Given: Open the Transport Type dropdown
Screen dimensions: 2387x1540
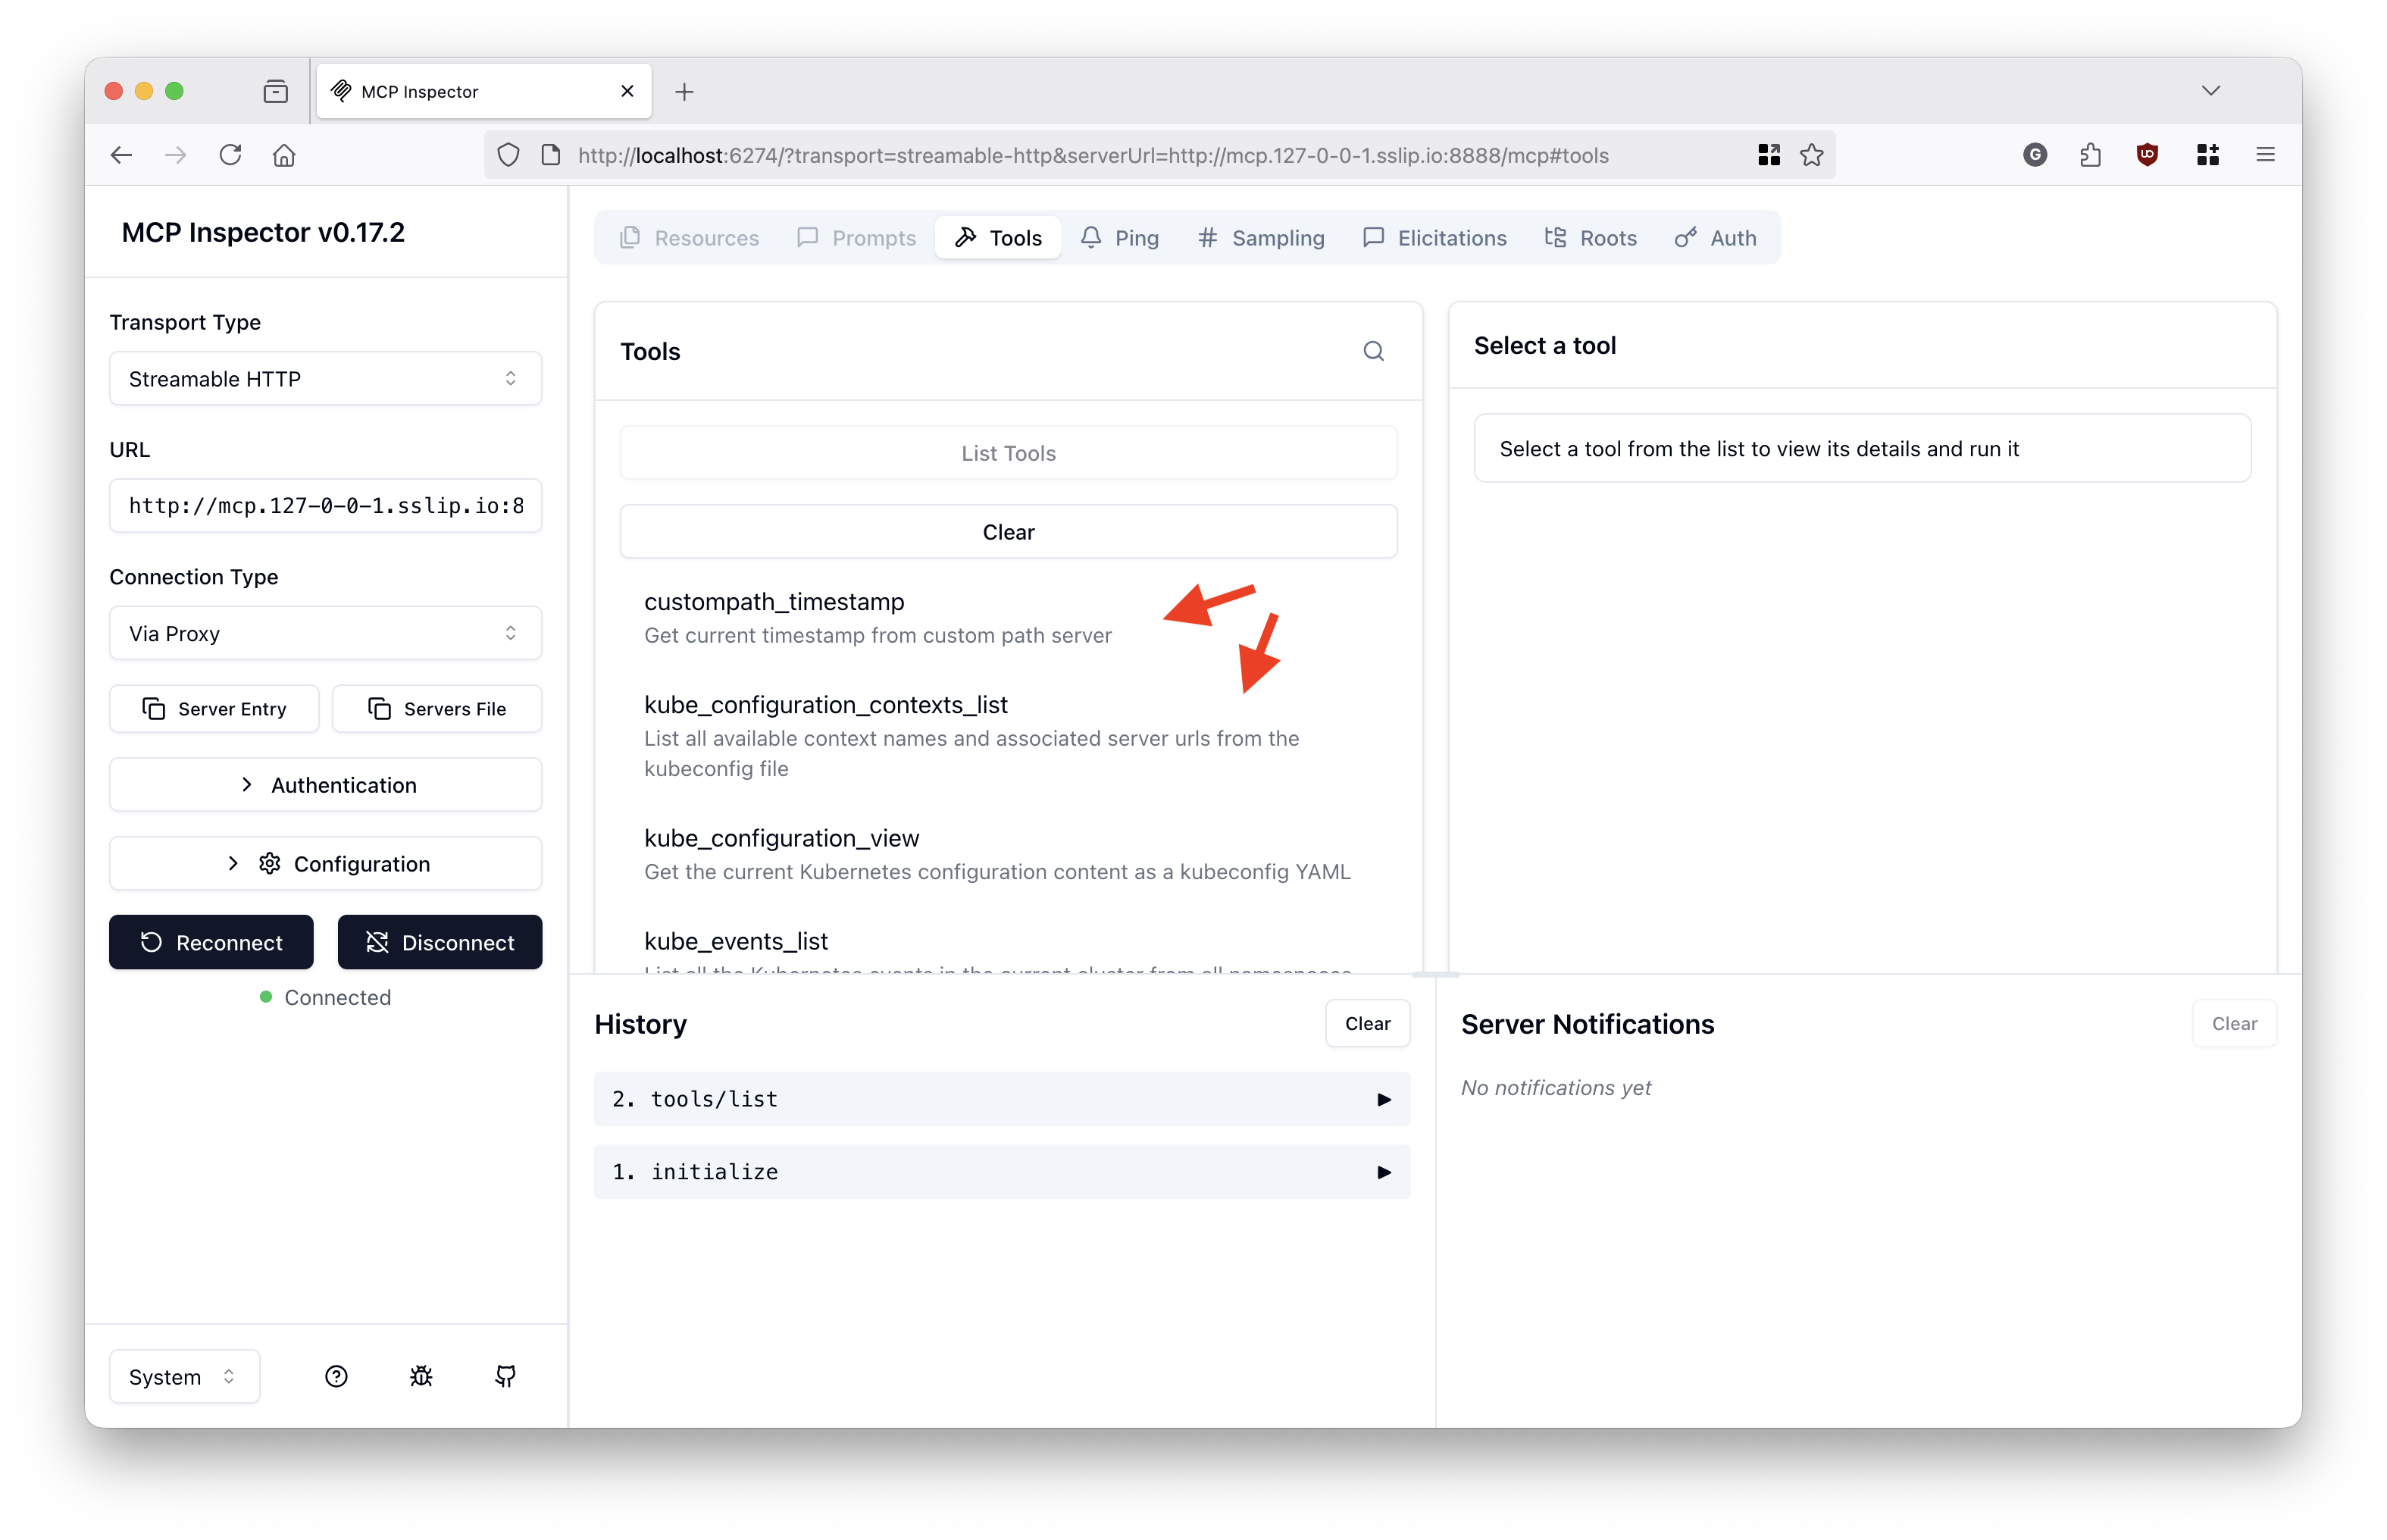Looking at the screenshot, I should click(x=325, y=379).
